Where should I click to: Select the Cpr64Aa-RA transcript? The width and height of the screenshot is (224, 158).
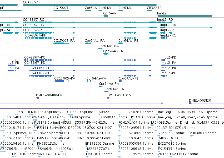coord(88,43)
